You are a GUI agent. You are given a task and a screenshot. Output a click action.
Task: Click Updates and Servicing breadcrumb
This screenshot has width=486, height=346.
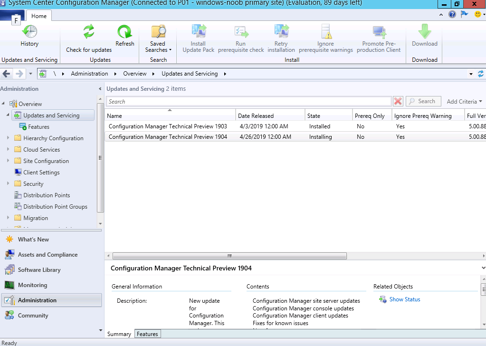(x=190, y=74)
